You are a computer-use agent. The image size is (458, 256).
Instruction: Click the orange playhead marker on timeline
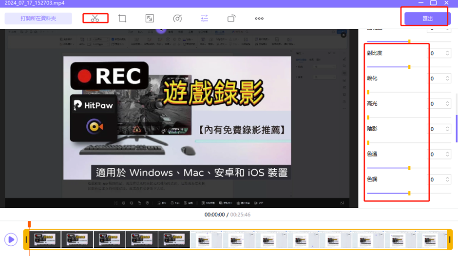29,224
